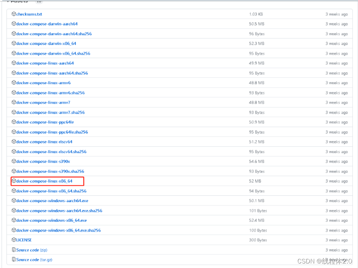358x268 pixels.
Task: Click the 52.4 MB size for windows-x86_64.exe
Action: [257, 221]
